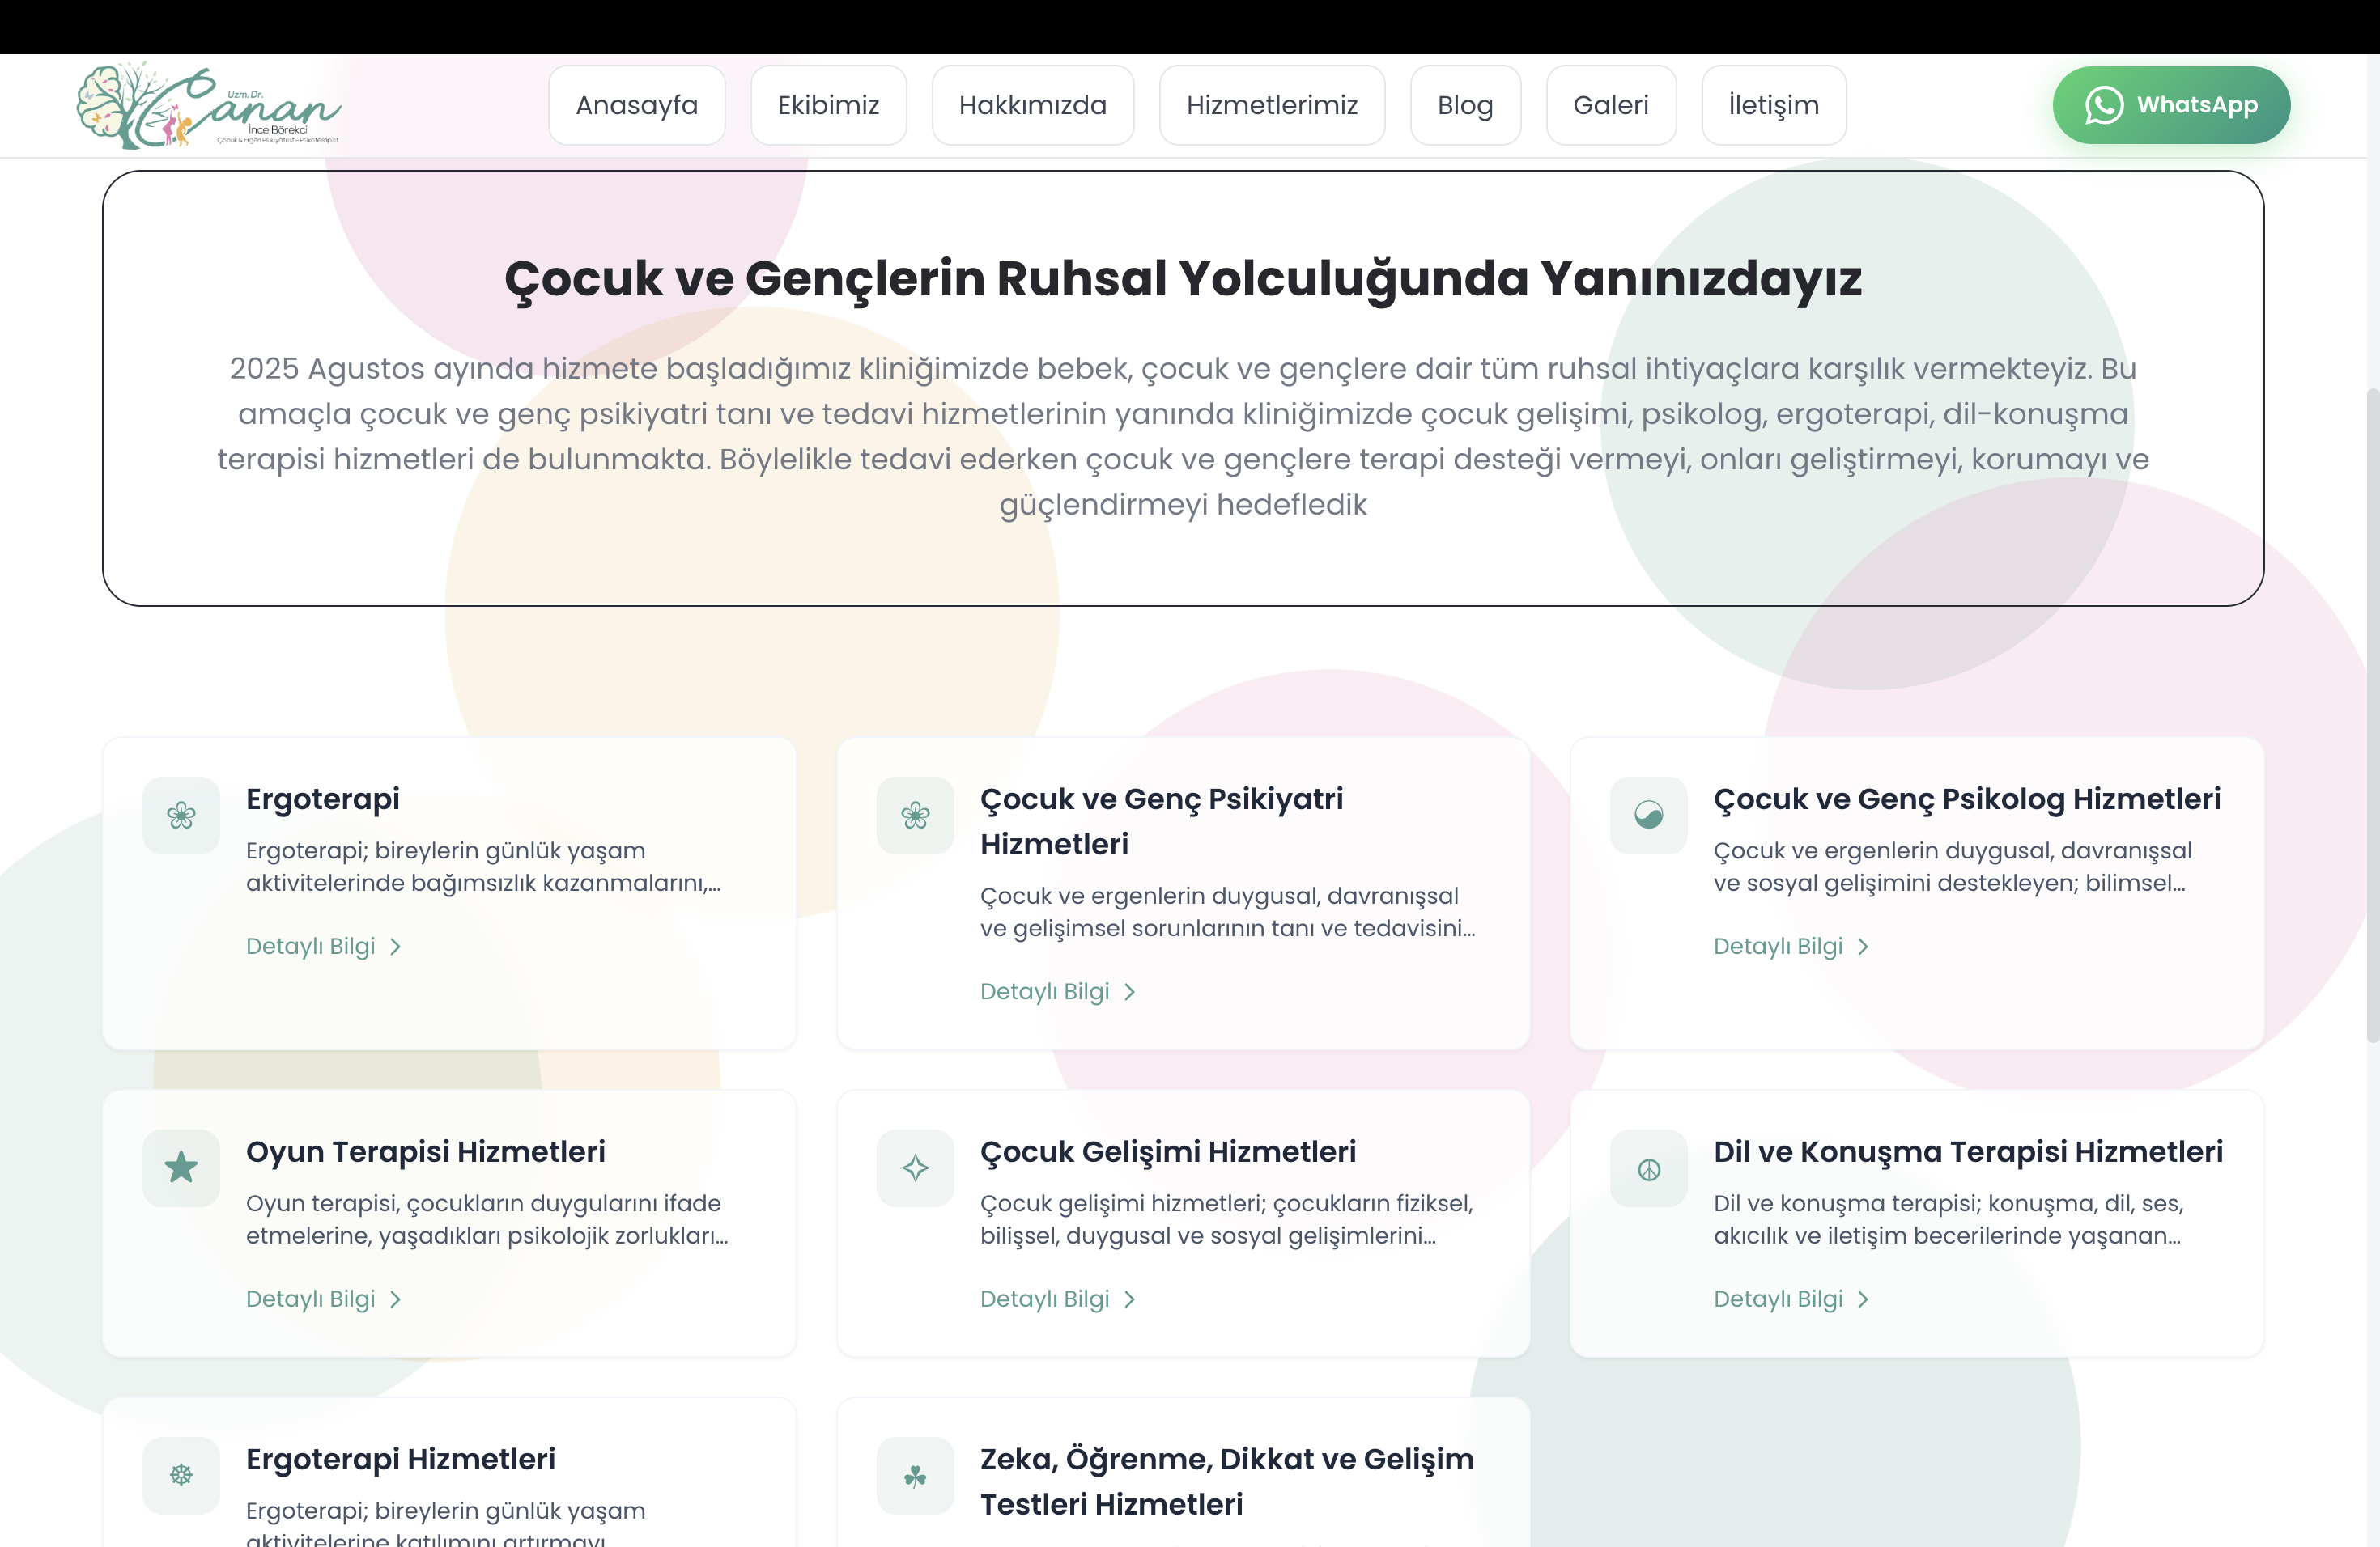Click the Zeka, Öğrenme tests clover icon

915,1475
